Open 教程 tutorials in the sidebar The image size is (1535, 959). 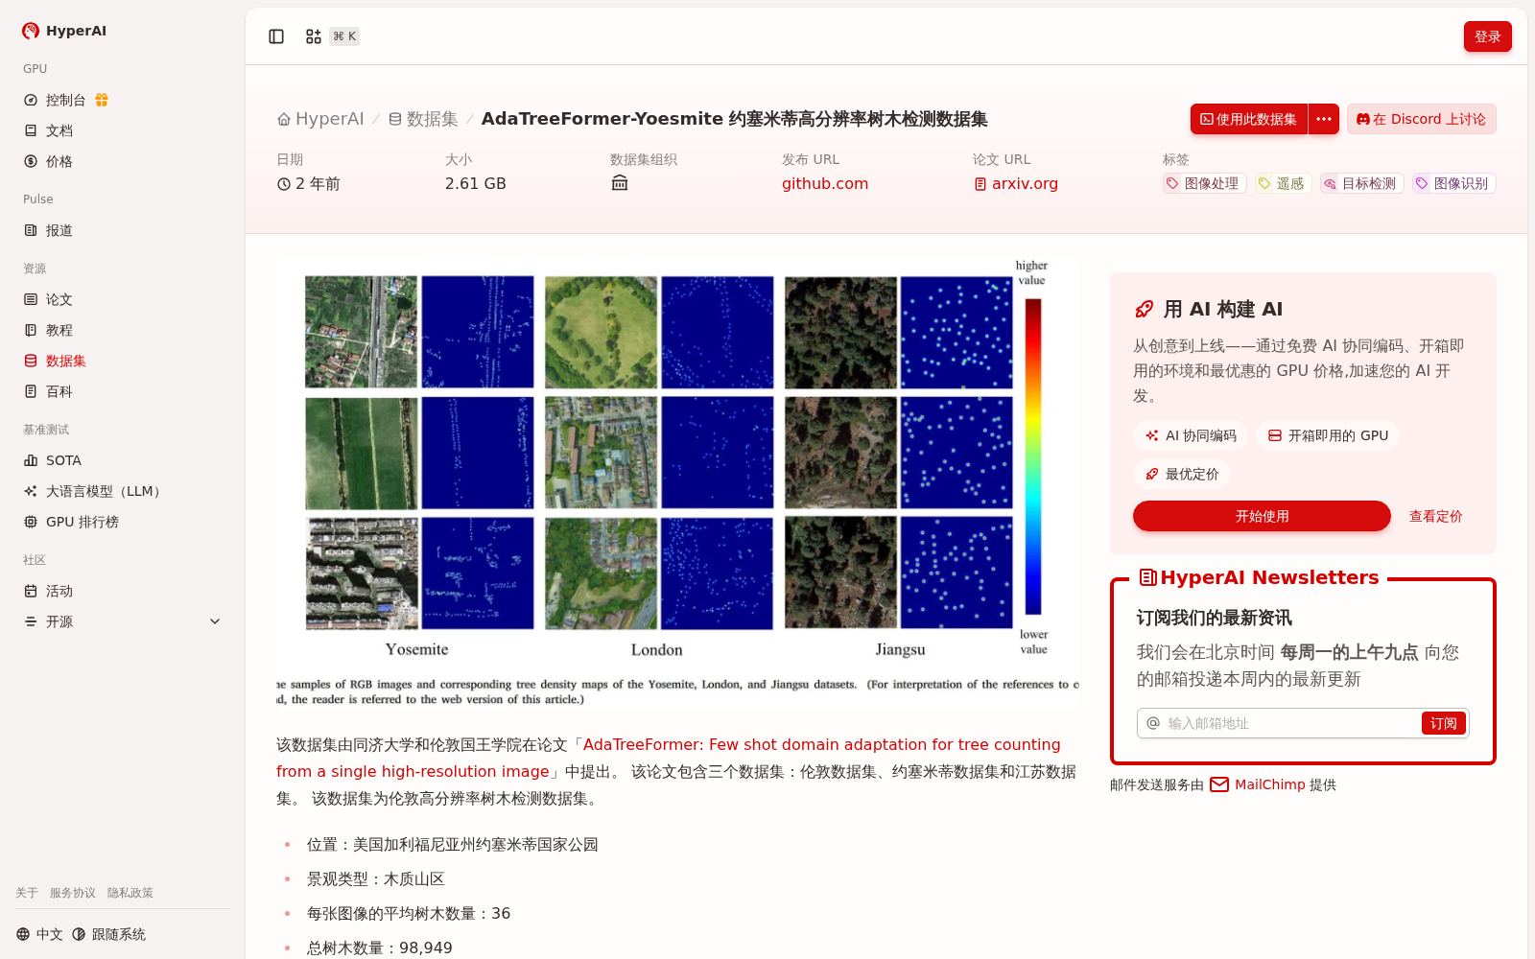(x=59, y=330)
